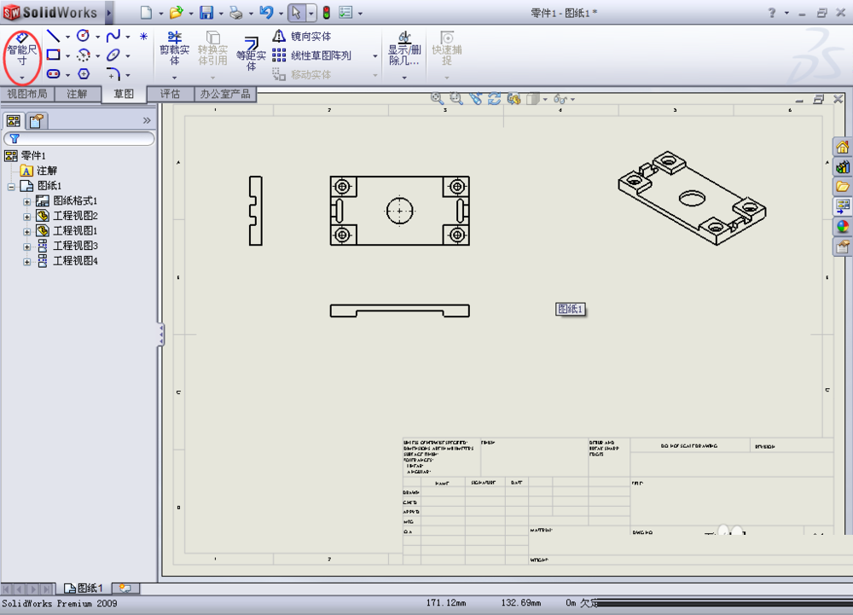Open FeatureManager design tree tab

coord(14,121)
